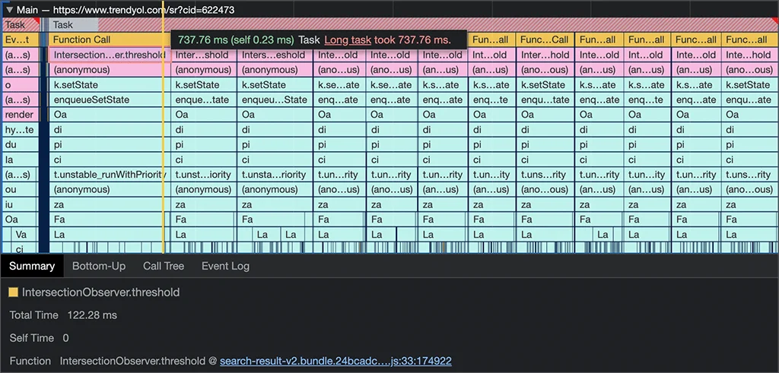This screenshot has width=779, height=373.
Task: Collapse the Main thread track triangle
Action: tap(9, 9)
